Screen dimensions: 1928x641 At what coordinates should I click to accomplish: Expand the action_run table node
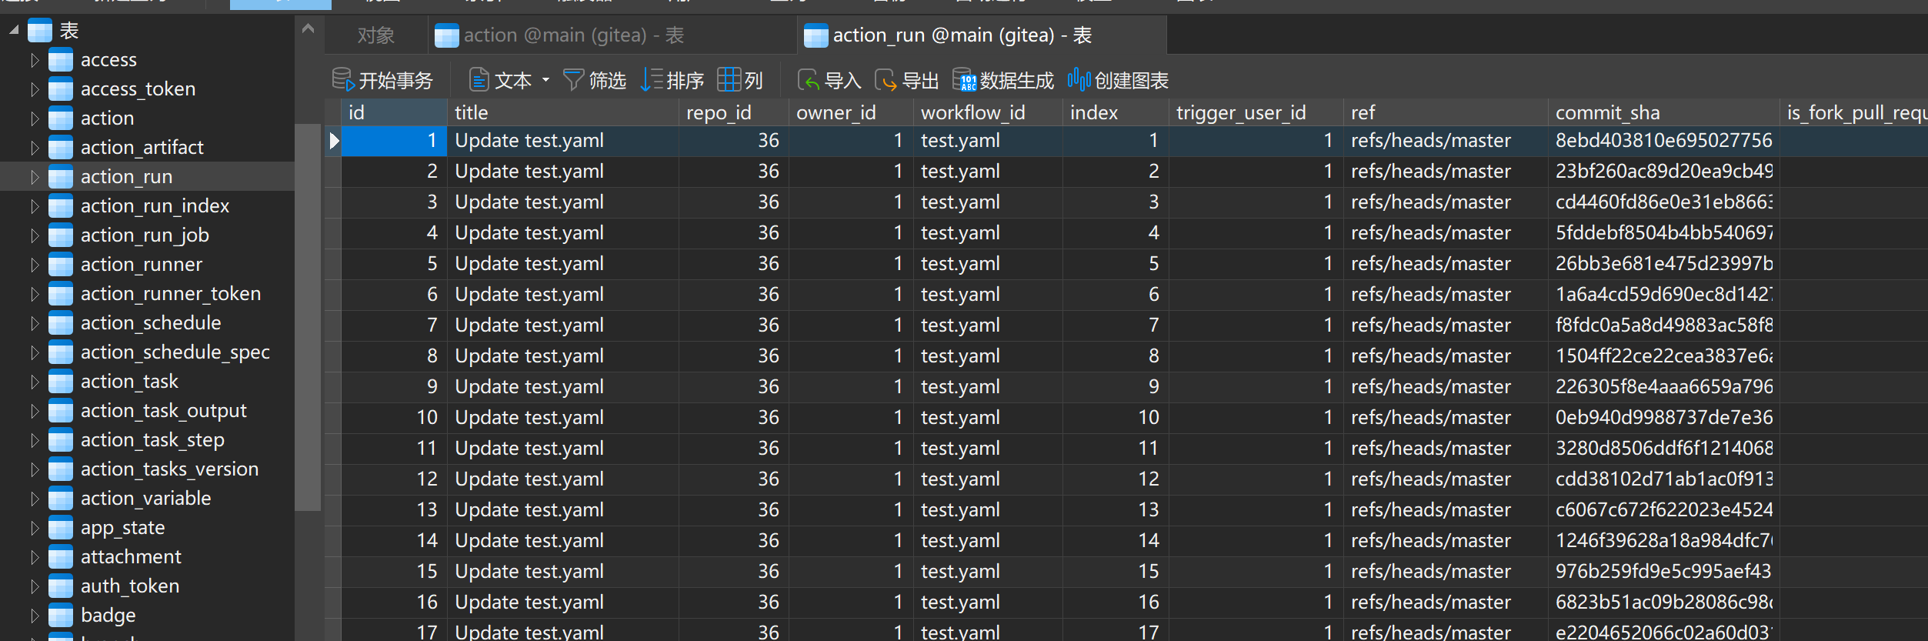pyautogui.click(x=34, y=176)
